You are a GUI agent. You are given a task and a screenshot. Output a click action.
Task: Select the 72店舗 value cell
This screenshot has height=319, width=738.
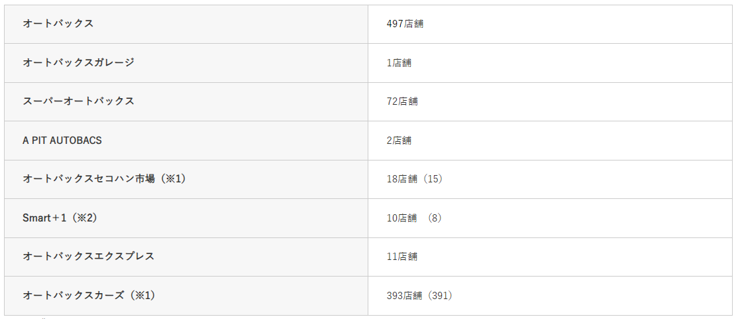(x=551, y=101)
